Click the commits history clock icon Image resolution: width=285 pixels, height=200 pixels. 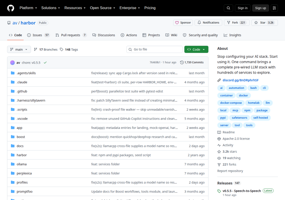coord(182,62)
